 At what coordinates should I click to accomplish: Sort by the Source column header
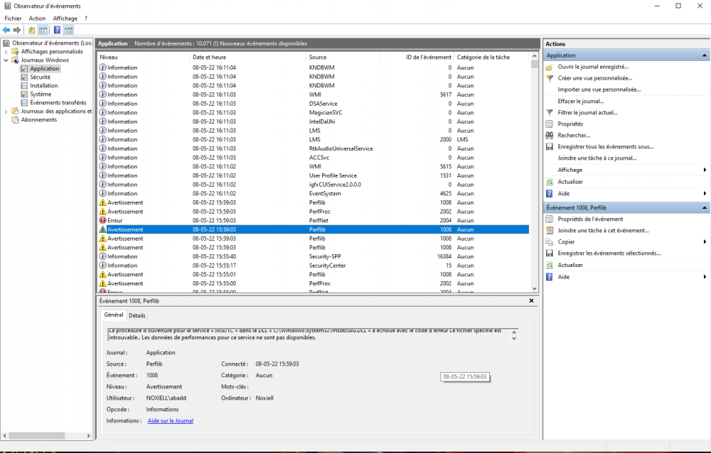[x=318, y=57]
